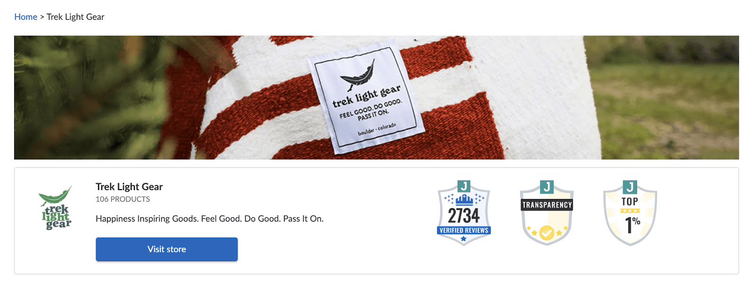Click the blue star below Verified Reviews
Screen dimensions: 754x282
(464, 239)
